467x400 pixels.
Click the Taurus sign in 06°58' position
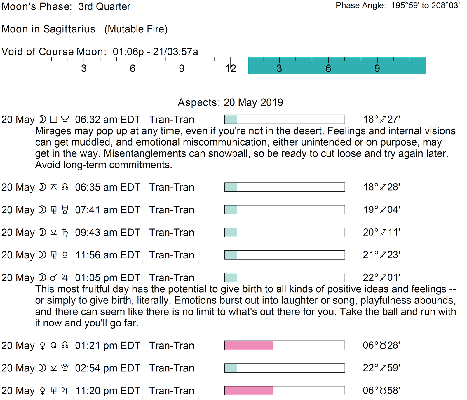pyautogui.click(x=383, y=391)
